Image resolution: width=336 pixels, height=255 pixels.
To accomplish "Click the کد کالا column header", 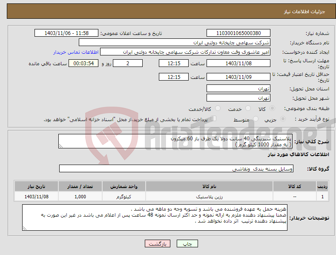I will (295, 186).
